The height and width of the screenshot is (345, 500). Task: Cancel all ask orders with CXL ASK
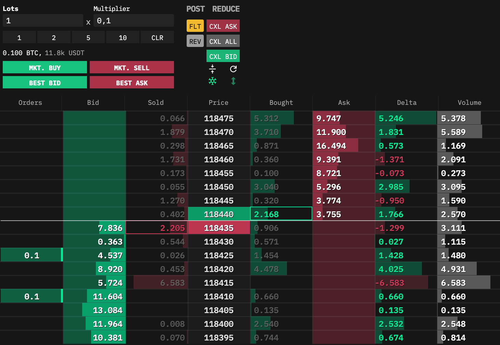coord(223,26)
